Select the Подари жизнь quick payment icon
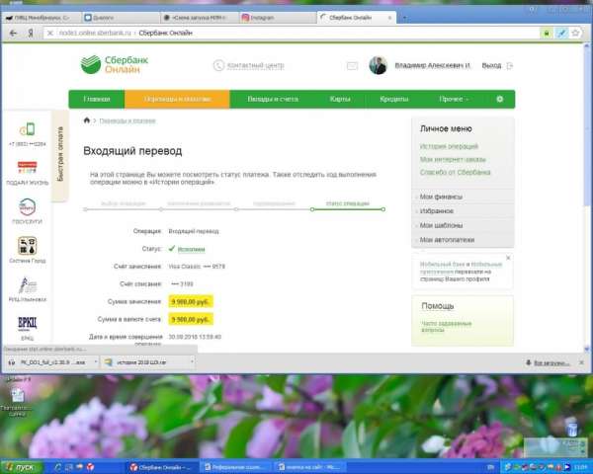593x474 pixels. click(28, 168)
